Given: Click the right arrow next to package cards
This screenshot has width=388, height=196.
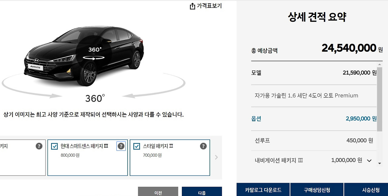Looking at the screenshot, I should coord(216,157).
